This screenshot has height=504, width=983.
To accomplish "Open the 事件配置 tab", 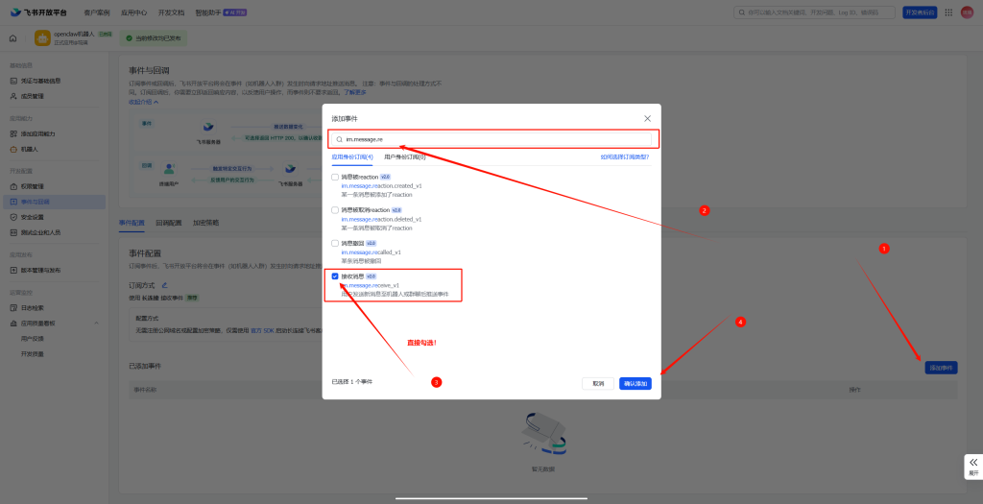I will point(132,223).
